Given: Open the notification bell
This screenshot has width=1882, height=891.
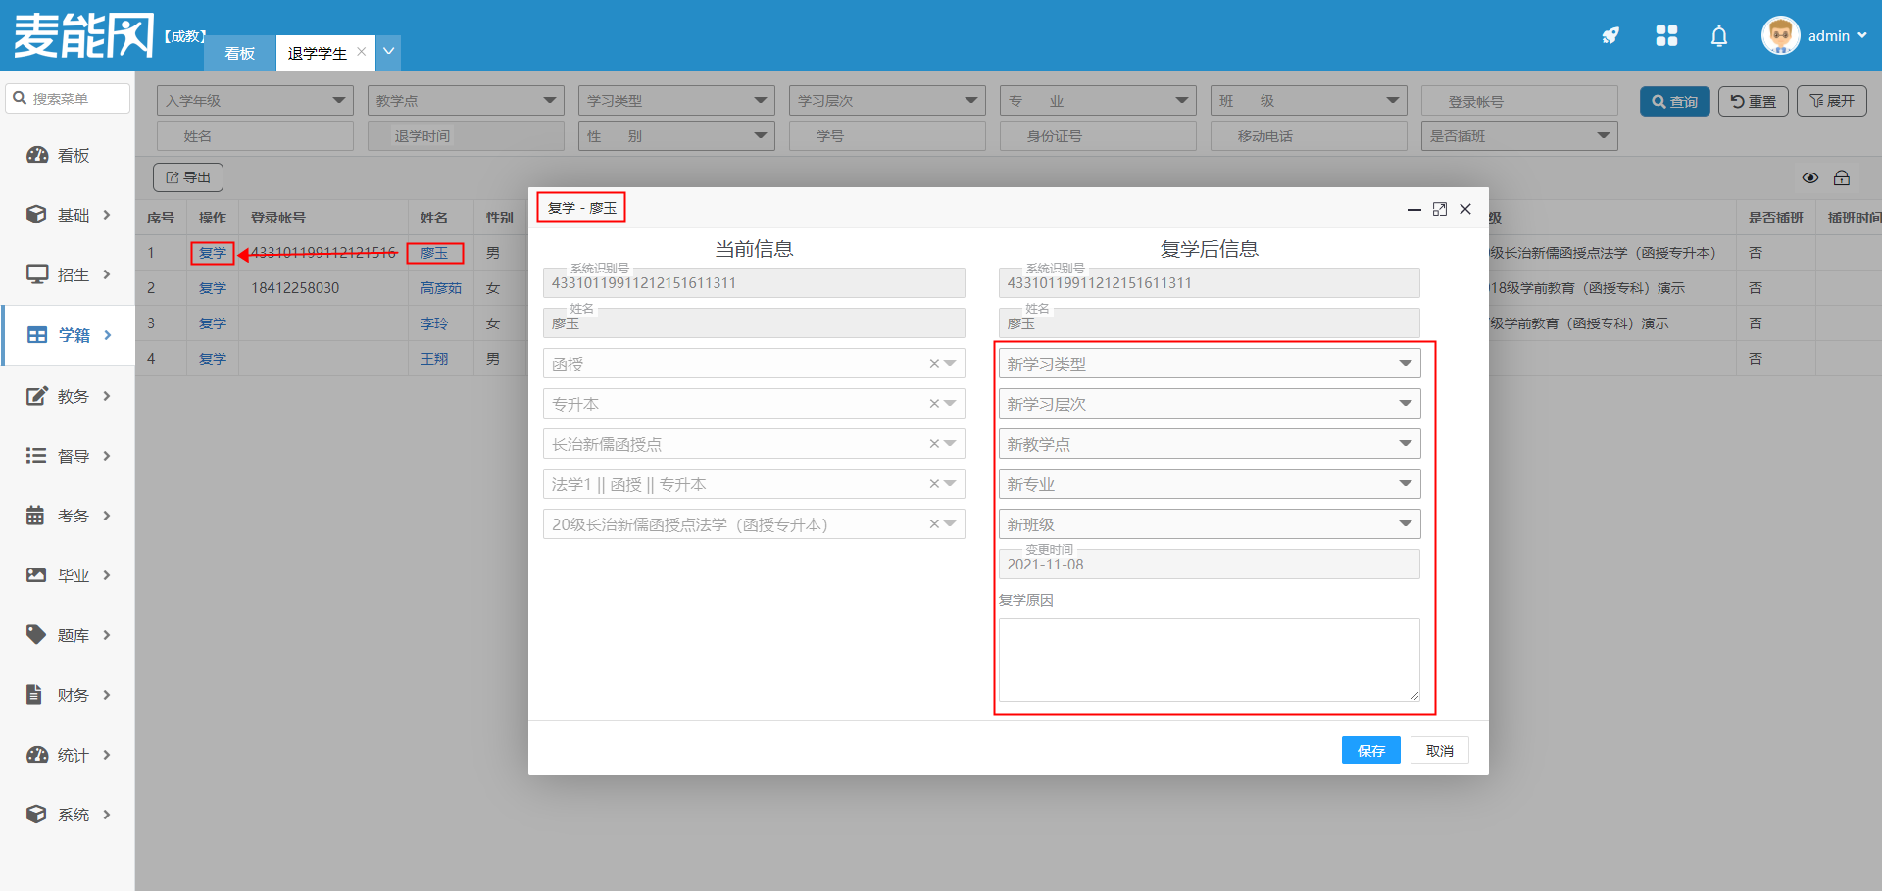Looking at the screenshot, I should pyautogui.click(x=1718, y=36).
